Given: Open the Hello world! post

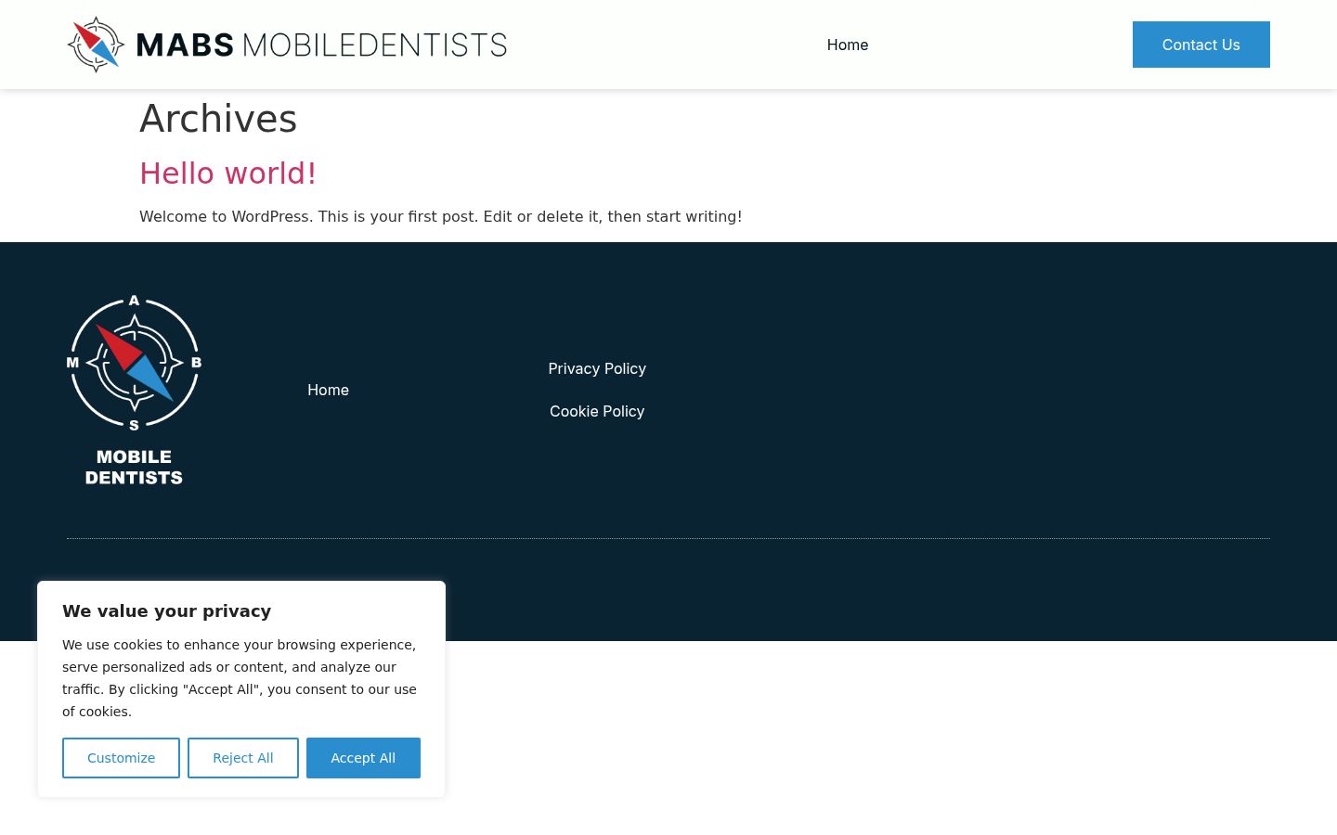Looking at the screenshot, I should 228,173.
